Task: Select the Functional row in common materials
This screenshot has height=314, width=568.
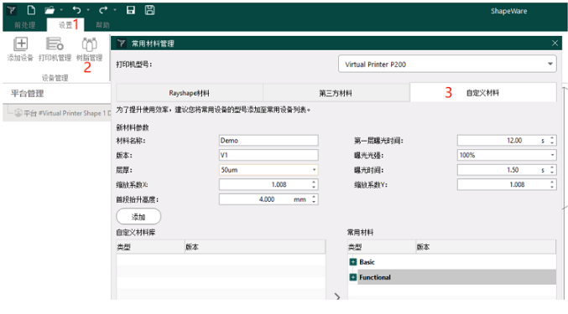Action: click(x=456, y=277)
